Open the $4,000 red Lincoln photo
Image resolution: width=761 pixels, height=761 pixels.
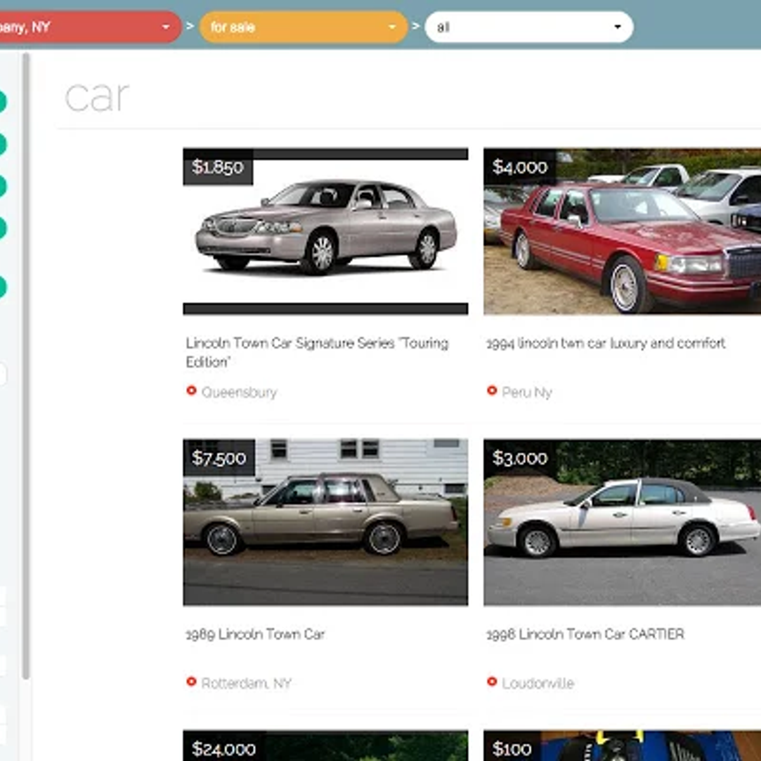point(622,231)
